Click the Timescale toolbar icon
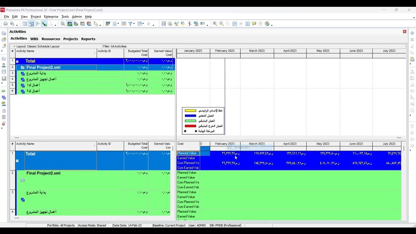The height and width of the screenshot is (234, 416). (x=123, y=24)
